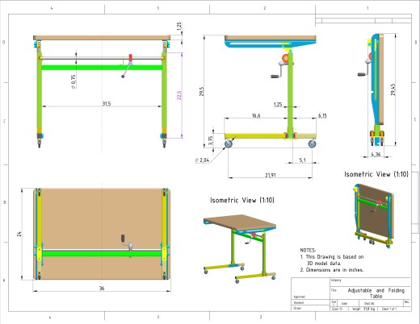This screenshot has width=420, height=324.
Task: Click the 6,15 dimension in side view
Action: [322, 116]
